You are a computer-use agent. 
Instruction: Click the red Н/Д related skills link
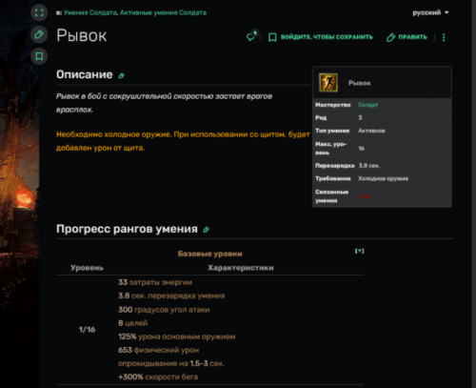364,196
